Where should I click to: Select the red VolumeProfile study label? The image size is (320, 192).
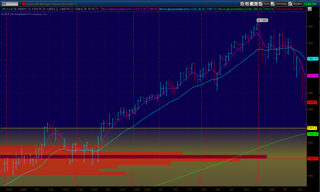[x=290, y=9]
